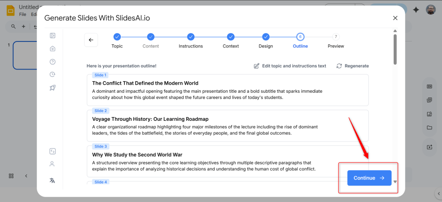Click the search magnifier in Slides toolbar
442x202 pixels.
tap(13, 26)
